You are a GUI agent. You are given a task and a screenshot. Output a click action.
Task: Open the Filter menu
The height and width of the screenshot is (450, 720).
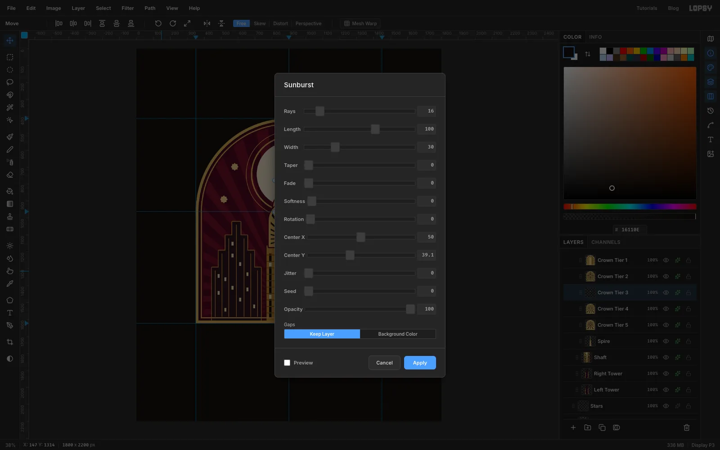click(128, 8)
